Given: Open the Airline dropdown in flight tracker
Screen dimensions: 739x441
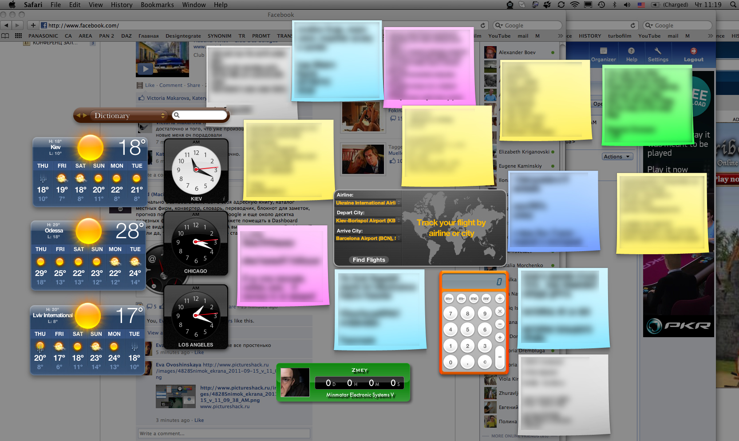Looking at the screenshot, I should click(368, 203).
